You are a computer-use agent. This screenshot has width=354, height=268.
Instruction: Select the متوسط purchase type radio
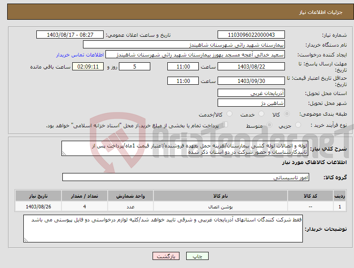point(269,125)
